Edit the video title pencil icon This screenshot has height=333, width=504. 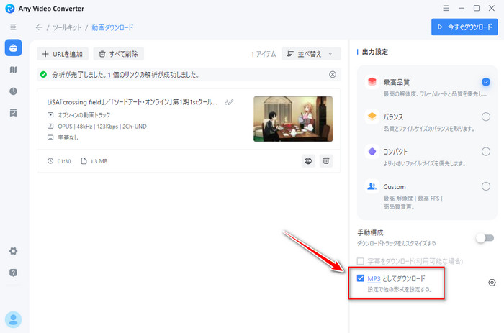tap(229, 102)
